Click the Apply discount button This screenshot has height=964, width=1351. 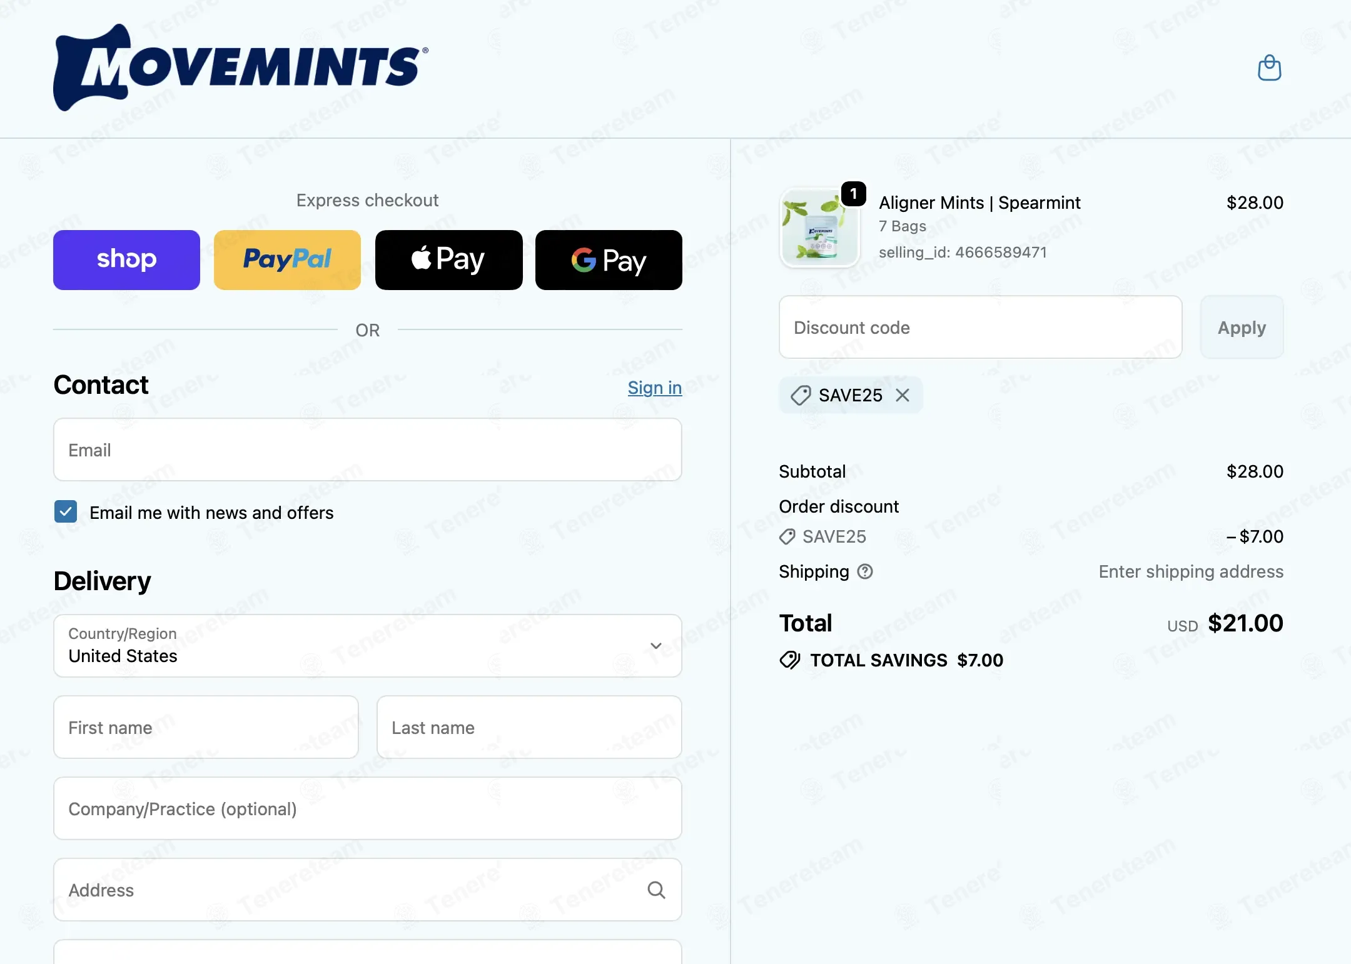1242,327
